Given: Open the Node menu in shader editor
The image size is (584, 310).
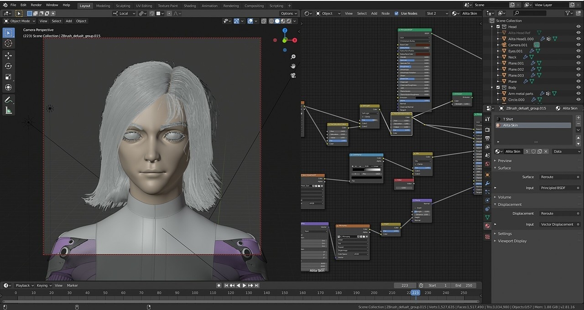Looking at the screenshot, I should 386,13.
